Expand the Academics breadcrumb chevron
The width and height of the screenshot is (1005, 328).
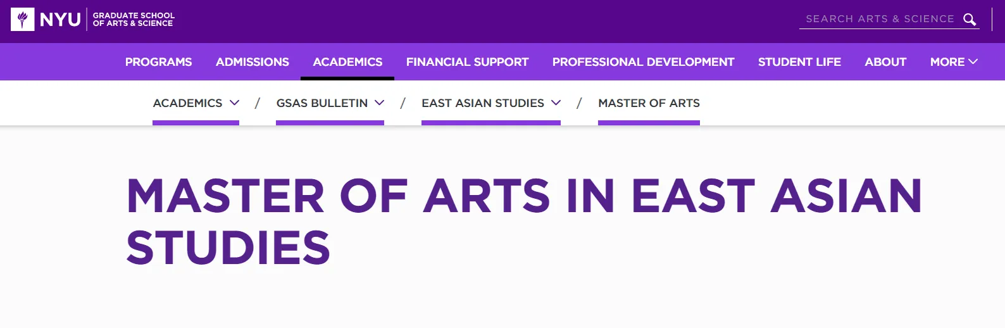coord(235,103)
